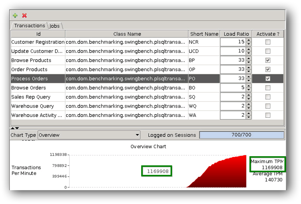Viewport: 301px width, 204px height.
Task: Click the Load Ratio column header
Action: (236, 34)
